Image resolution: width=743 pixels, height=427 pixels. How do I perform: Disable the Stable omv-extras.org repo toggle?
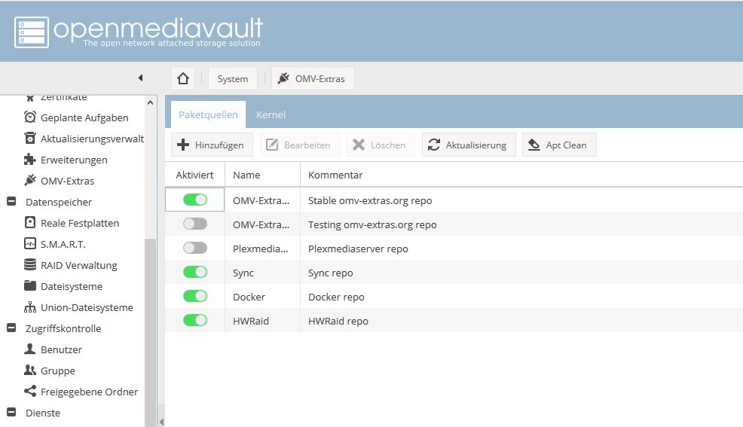pos(195,200)
